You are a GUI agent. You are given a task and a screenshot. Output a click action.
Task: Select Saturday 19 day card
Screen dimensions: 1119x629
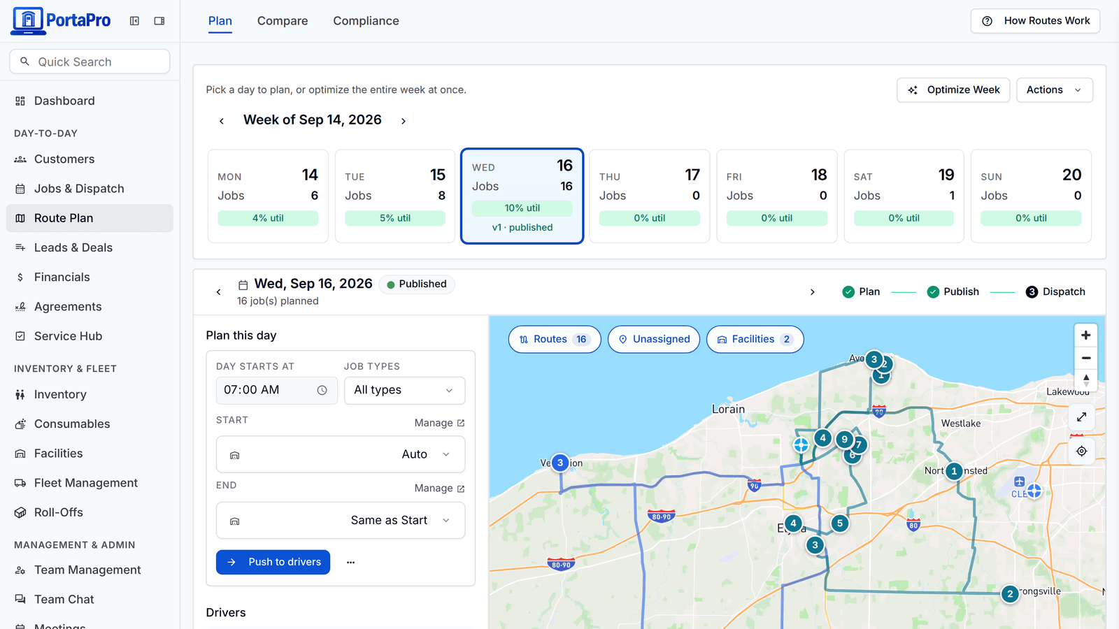(904, 196)
